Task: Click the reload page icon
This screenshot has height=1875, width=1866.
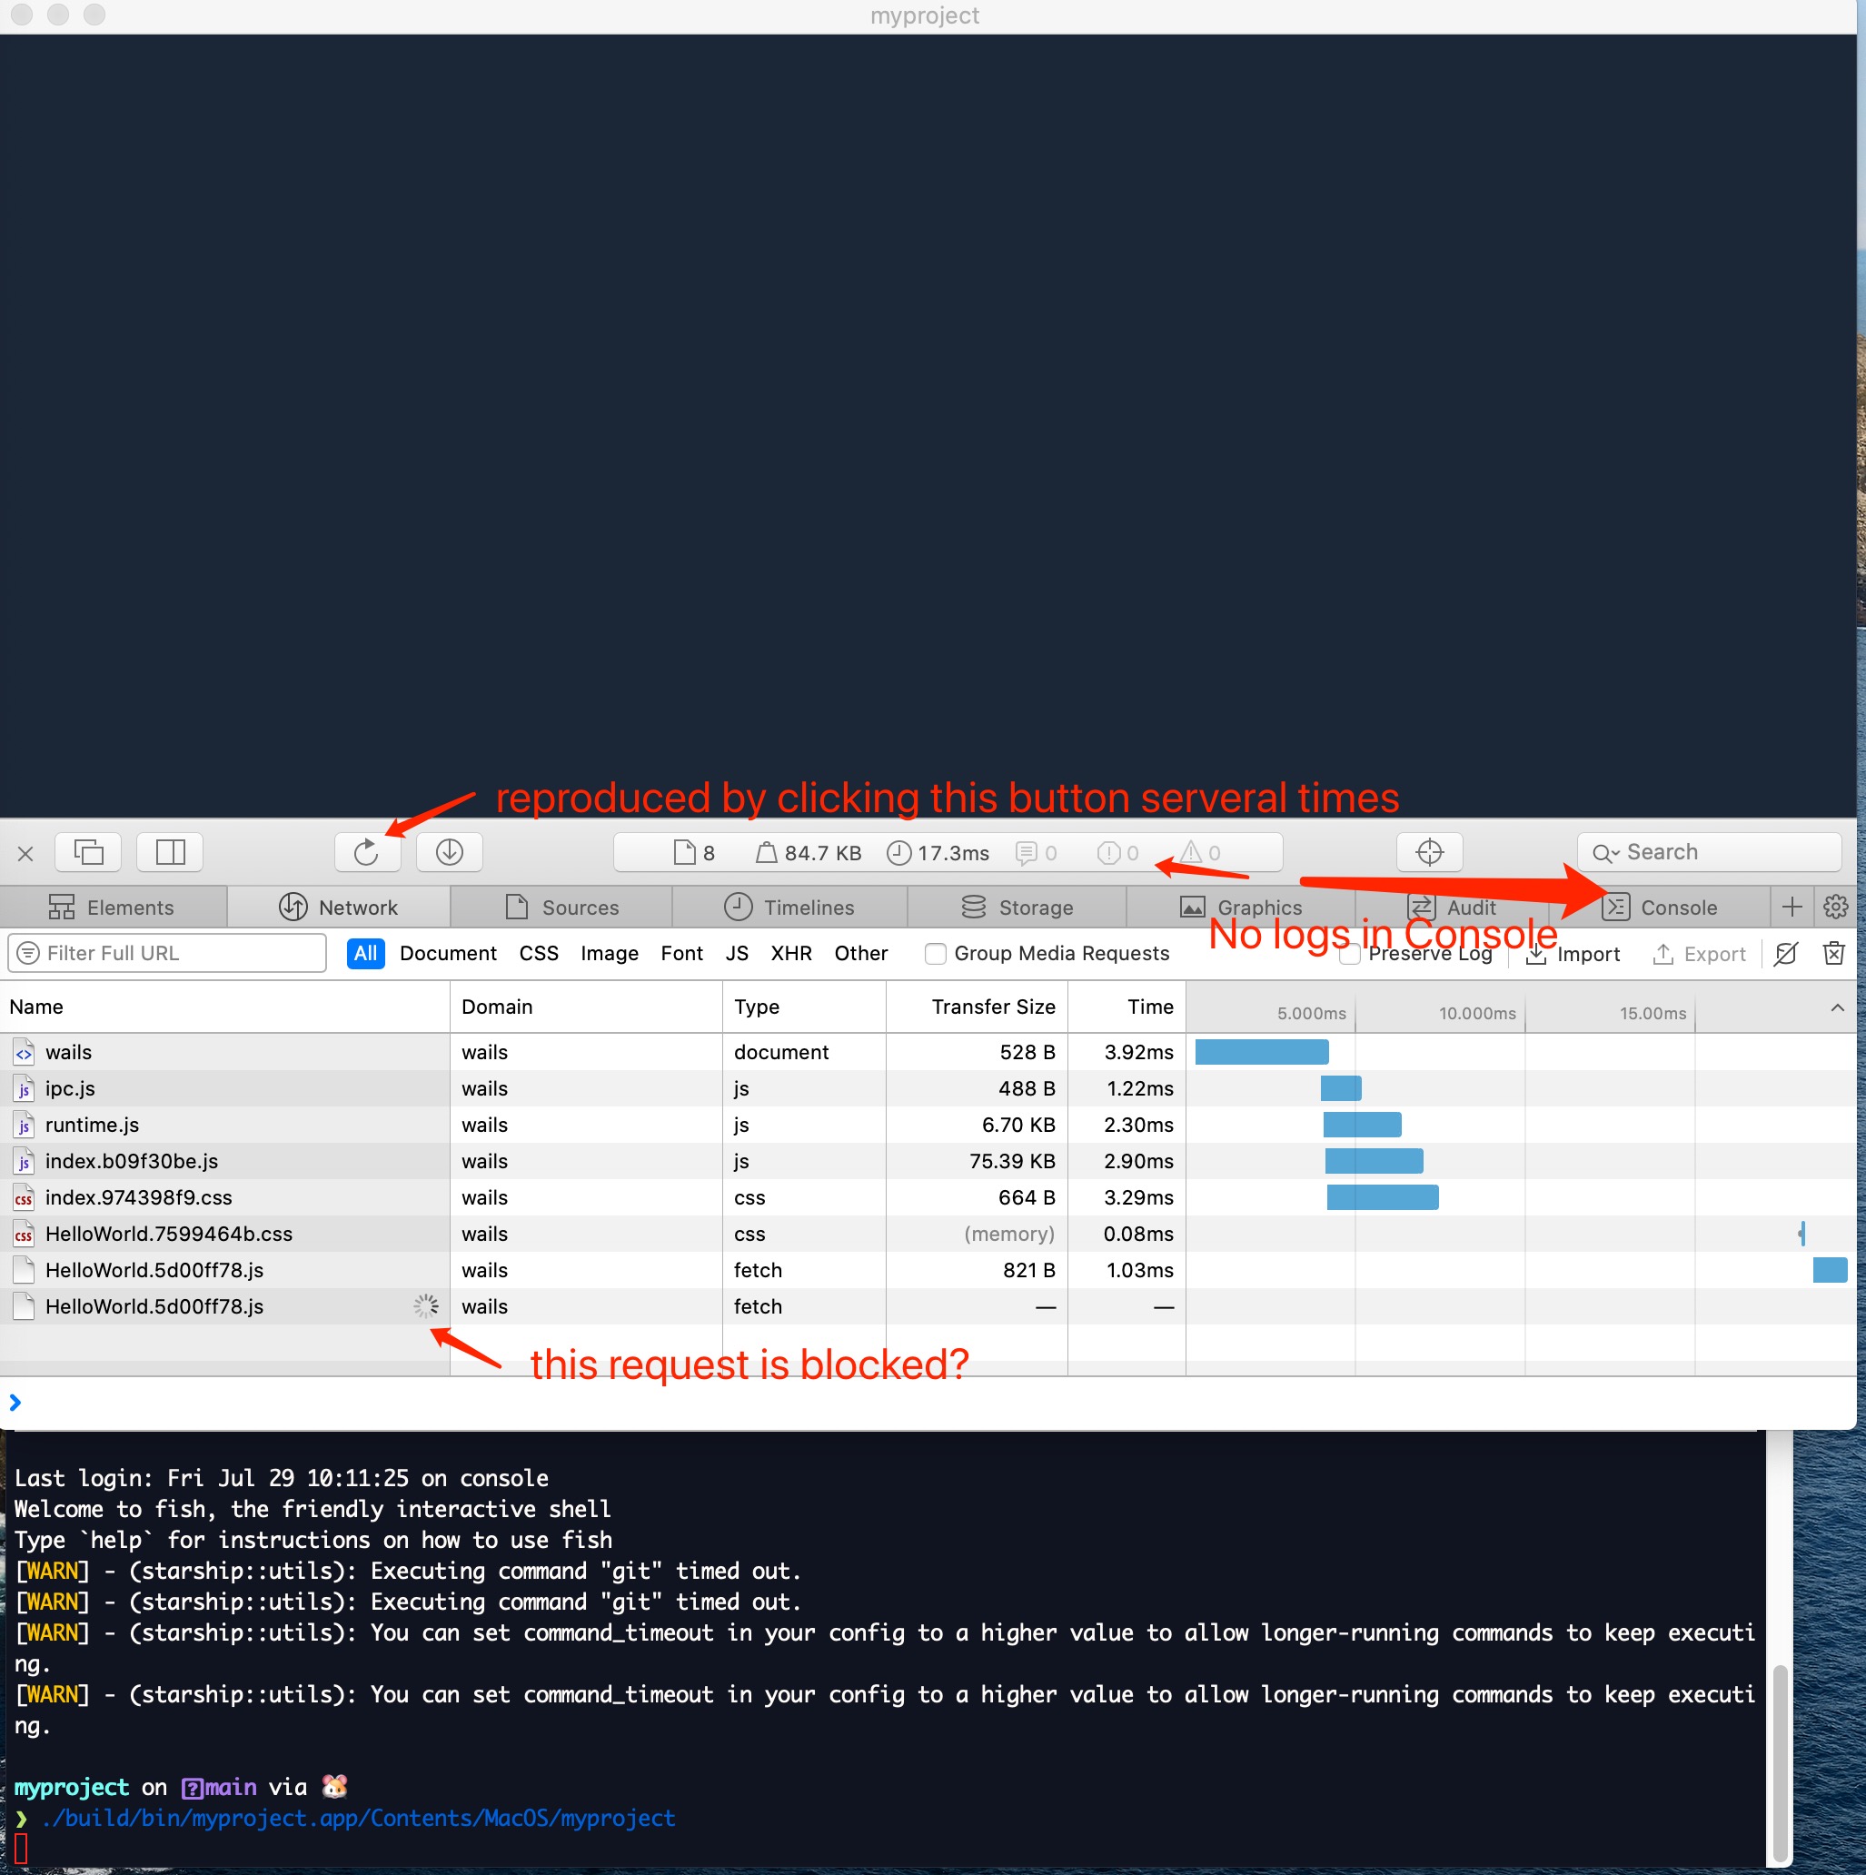Action: click(x=367, y=852)
